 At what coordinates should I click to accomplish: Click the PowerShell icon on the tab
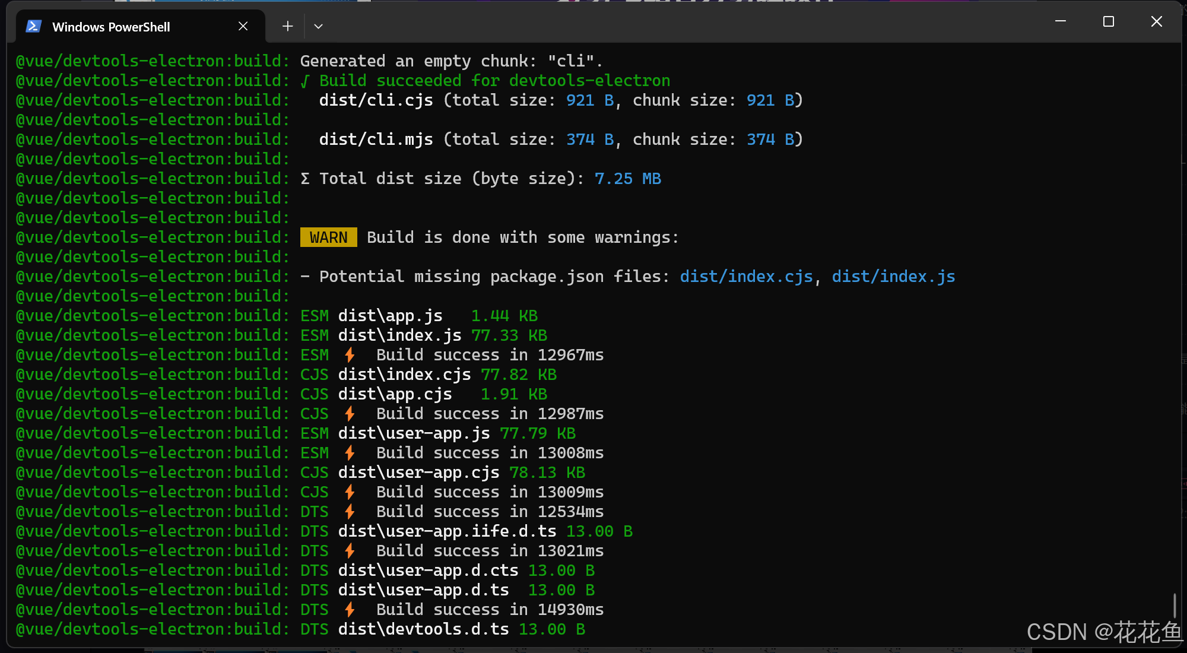pos(34,27)
